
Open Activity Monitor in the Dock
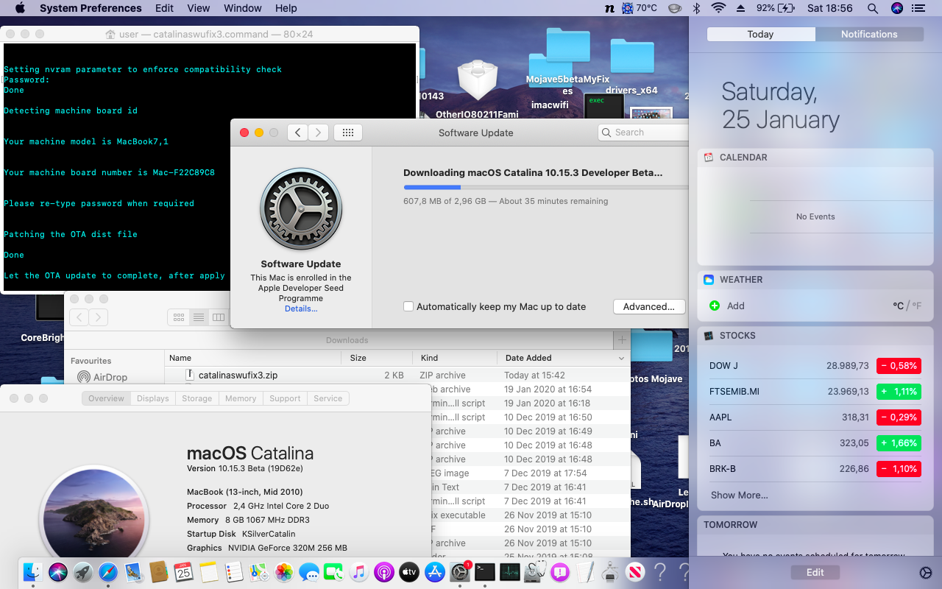pyautogui.click(x=510, y=572)
